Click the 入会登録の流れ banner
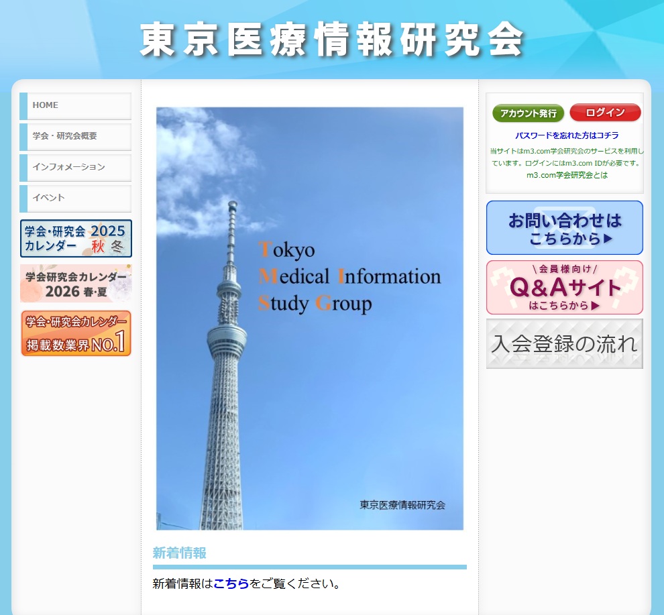This screenshot has width=664, height=615. [x=564, y=344]
